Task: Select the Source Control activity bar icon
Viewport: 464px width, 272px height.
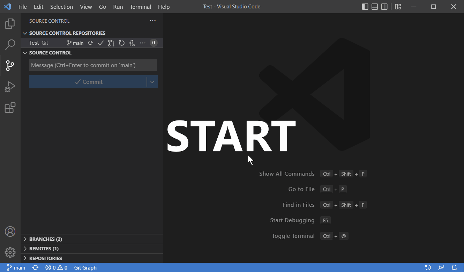Action: 10,65
